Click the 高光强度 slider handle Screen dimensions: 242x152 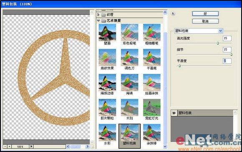click(x=218, y=43)
